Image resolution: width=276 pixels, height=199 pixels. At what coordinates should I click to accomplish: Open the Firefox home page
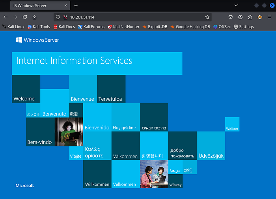pyautogui.click(x=35, y=17)
